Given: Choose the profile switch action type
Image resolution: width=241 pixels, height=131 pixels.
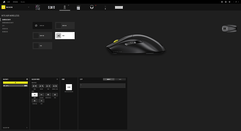Looking at the screenshot, I should pyautogui.click(x=34, y=101).
